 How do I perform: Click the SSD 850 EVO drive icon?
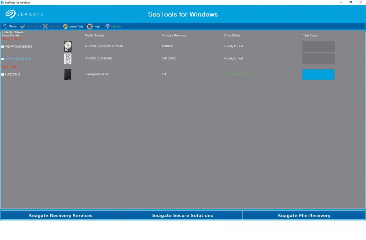pos(68,59)
